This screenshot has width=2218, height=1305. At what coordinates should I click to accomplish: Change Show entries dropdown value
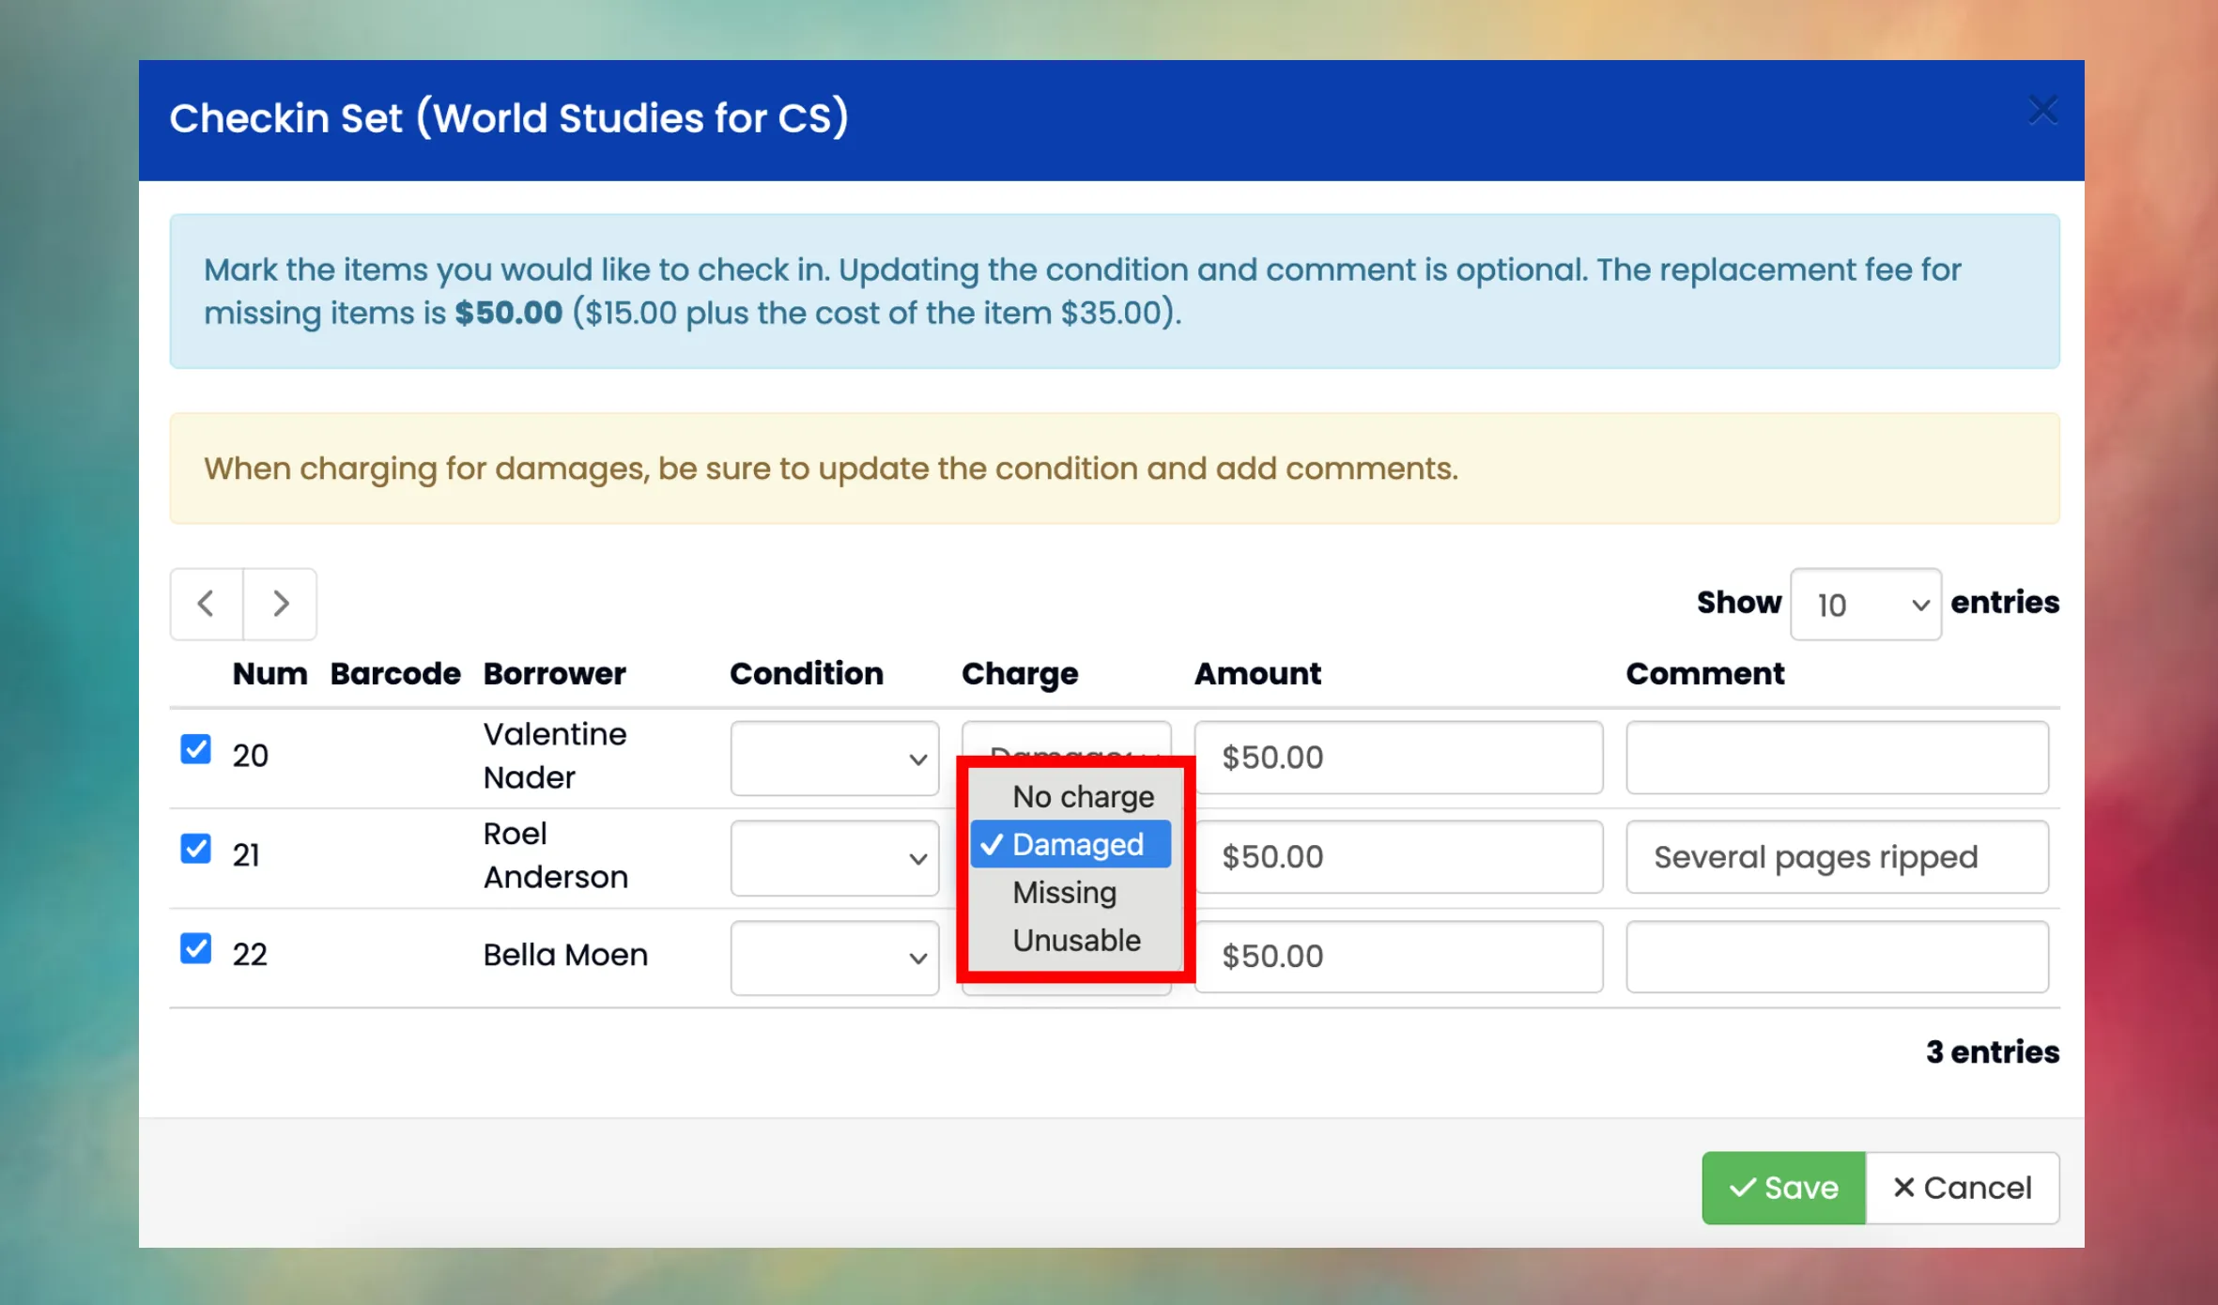pos(1865,604)
